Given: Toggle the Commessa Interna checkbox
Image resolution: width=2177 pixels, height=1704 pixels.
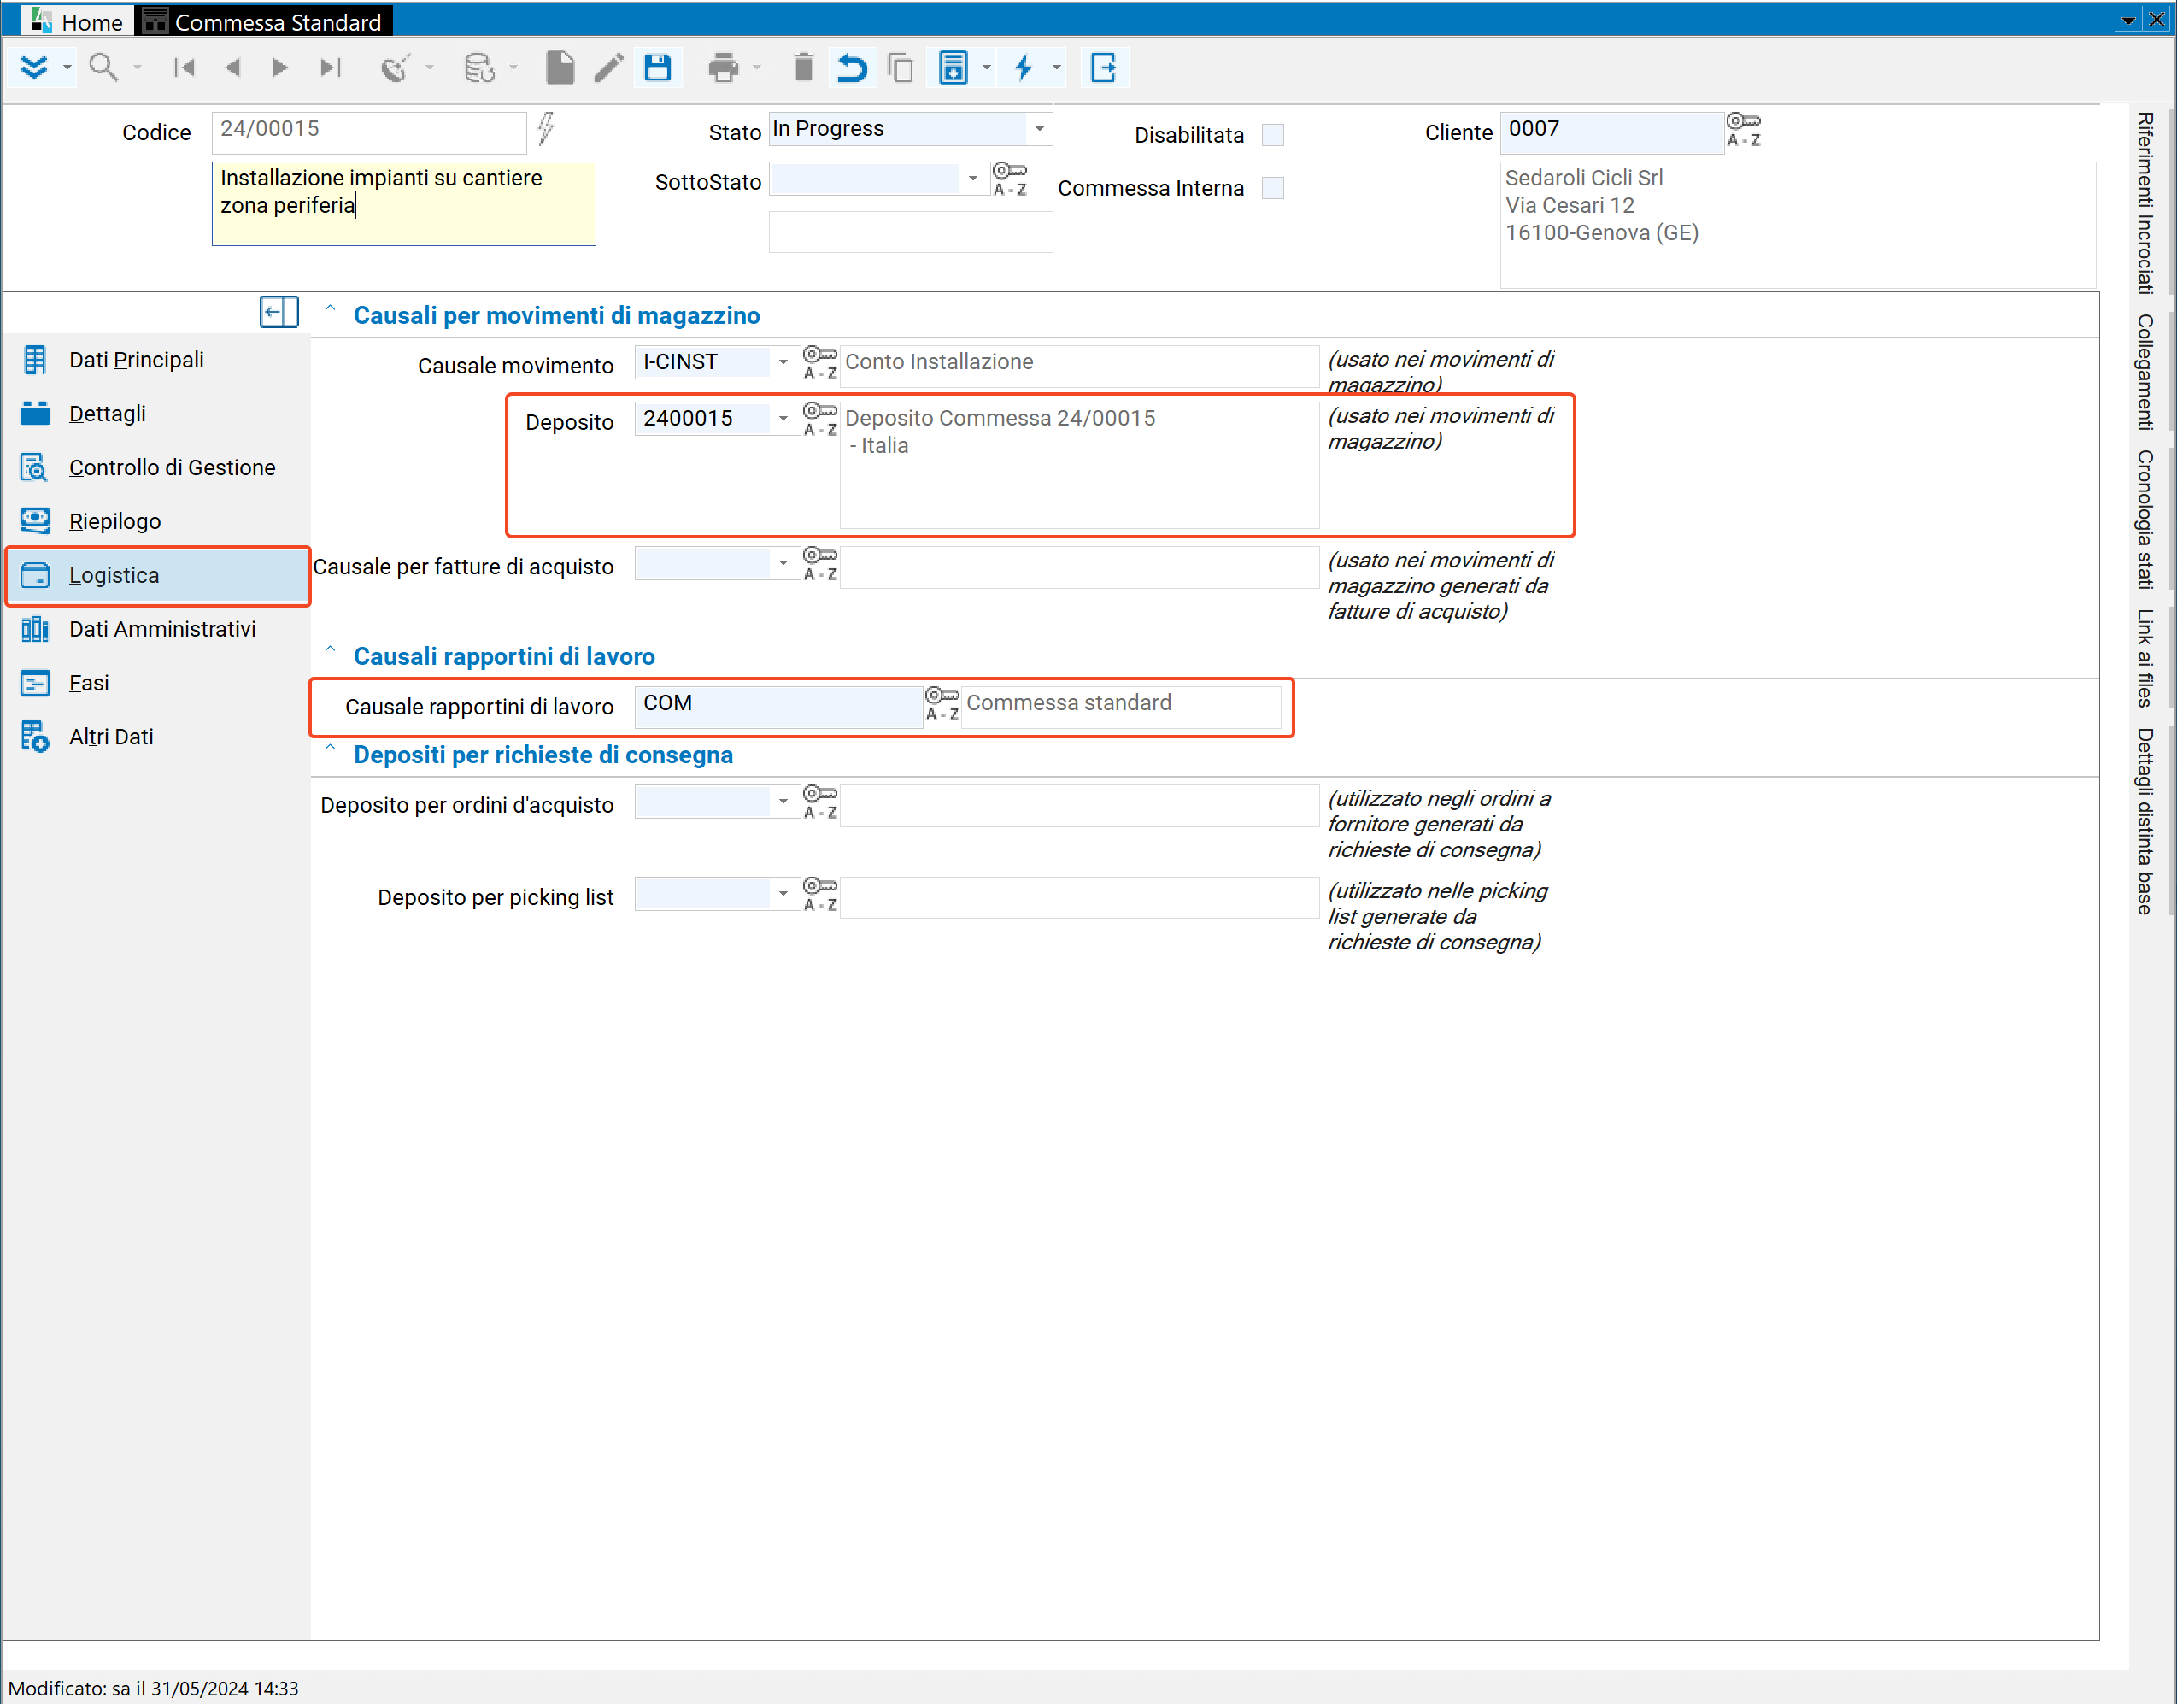Looking at the screenshot, I should [1272, 189].
